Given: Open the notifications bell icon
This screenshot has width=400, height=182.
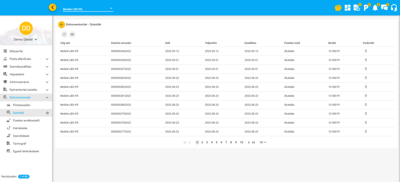Looking at the screenshot, I should (375, 8).
